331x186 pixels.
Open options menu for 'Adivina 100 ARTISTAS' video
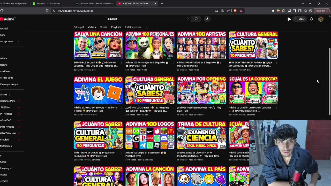click(225, 63)
